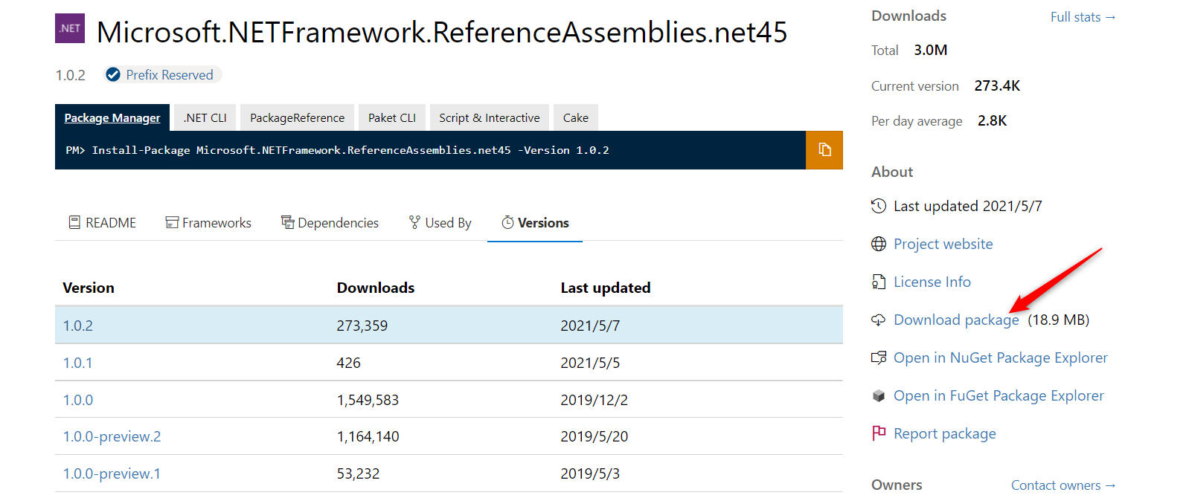Click the Report package flag icon
The height and width of the screenshot is (495, 1186).
(879, 433)
